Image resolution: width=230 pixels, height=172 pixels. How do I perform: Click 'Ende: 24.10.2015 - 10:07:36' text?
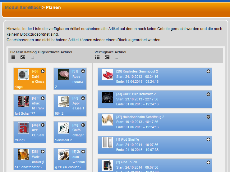click(137, 150)
